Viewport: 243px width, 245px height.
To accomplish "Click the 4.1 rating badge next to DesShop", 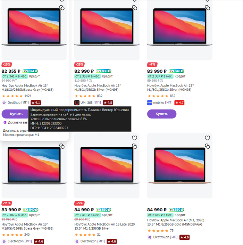I will click(x=36, y=103).
